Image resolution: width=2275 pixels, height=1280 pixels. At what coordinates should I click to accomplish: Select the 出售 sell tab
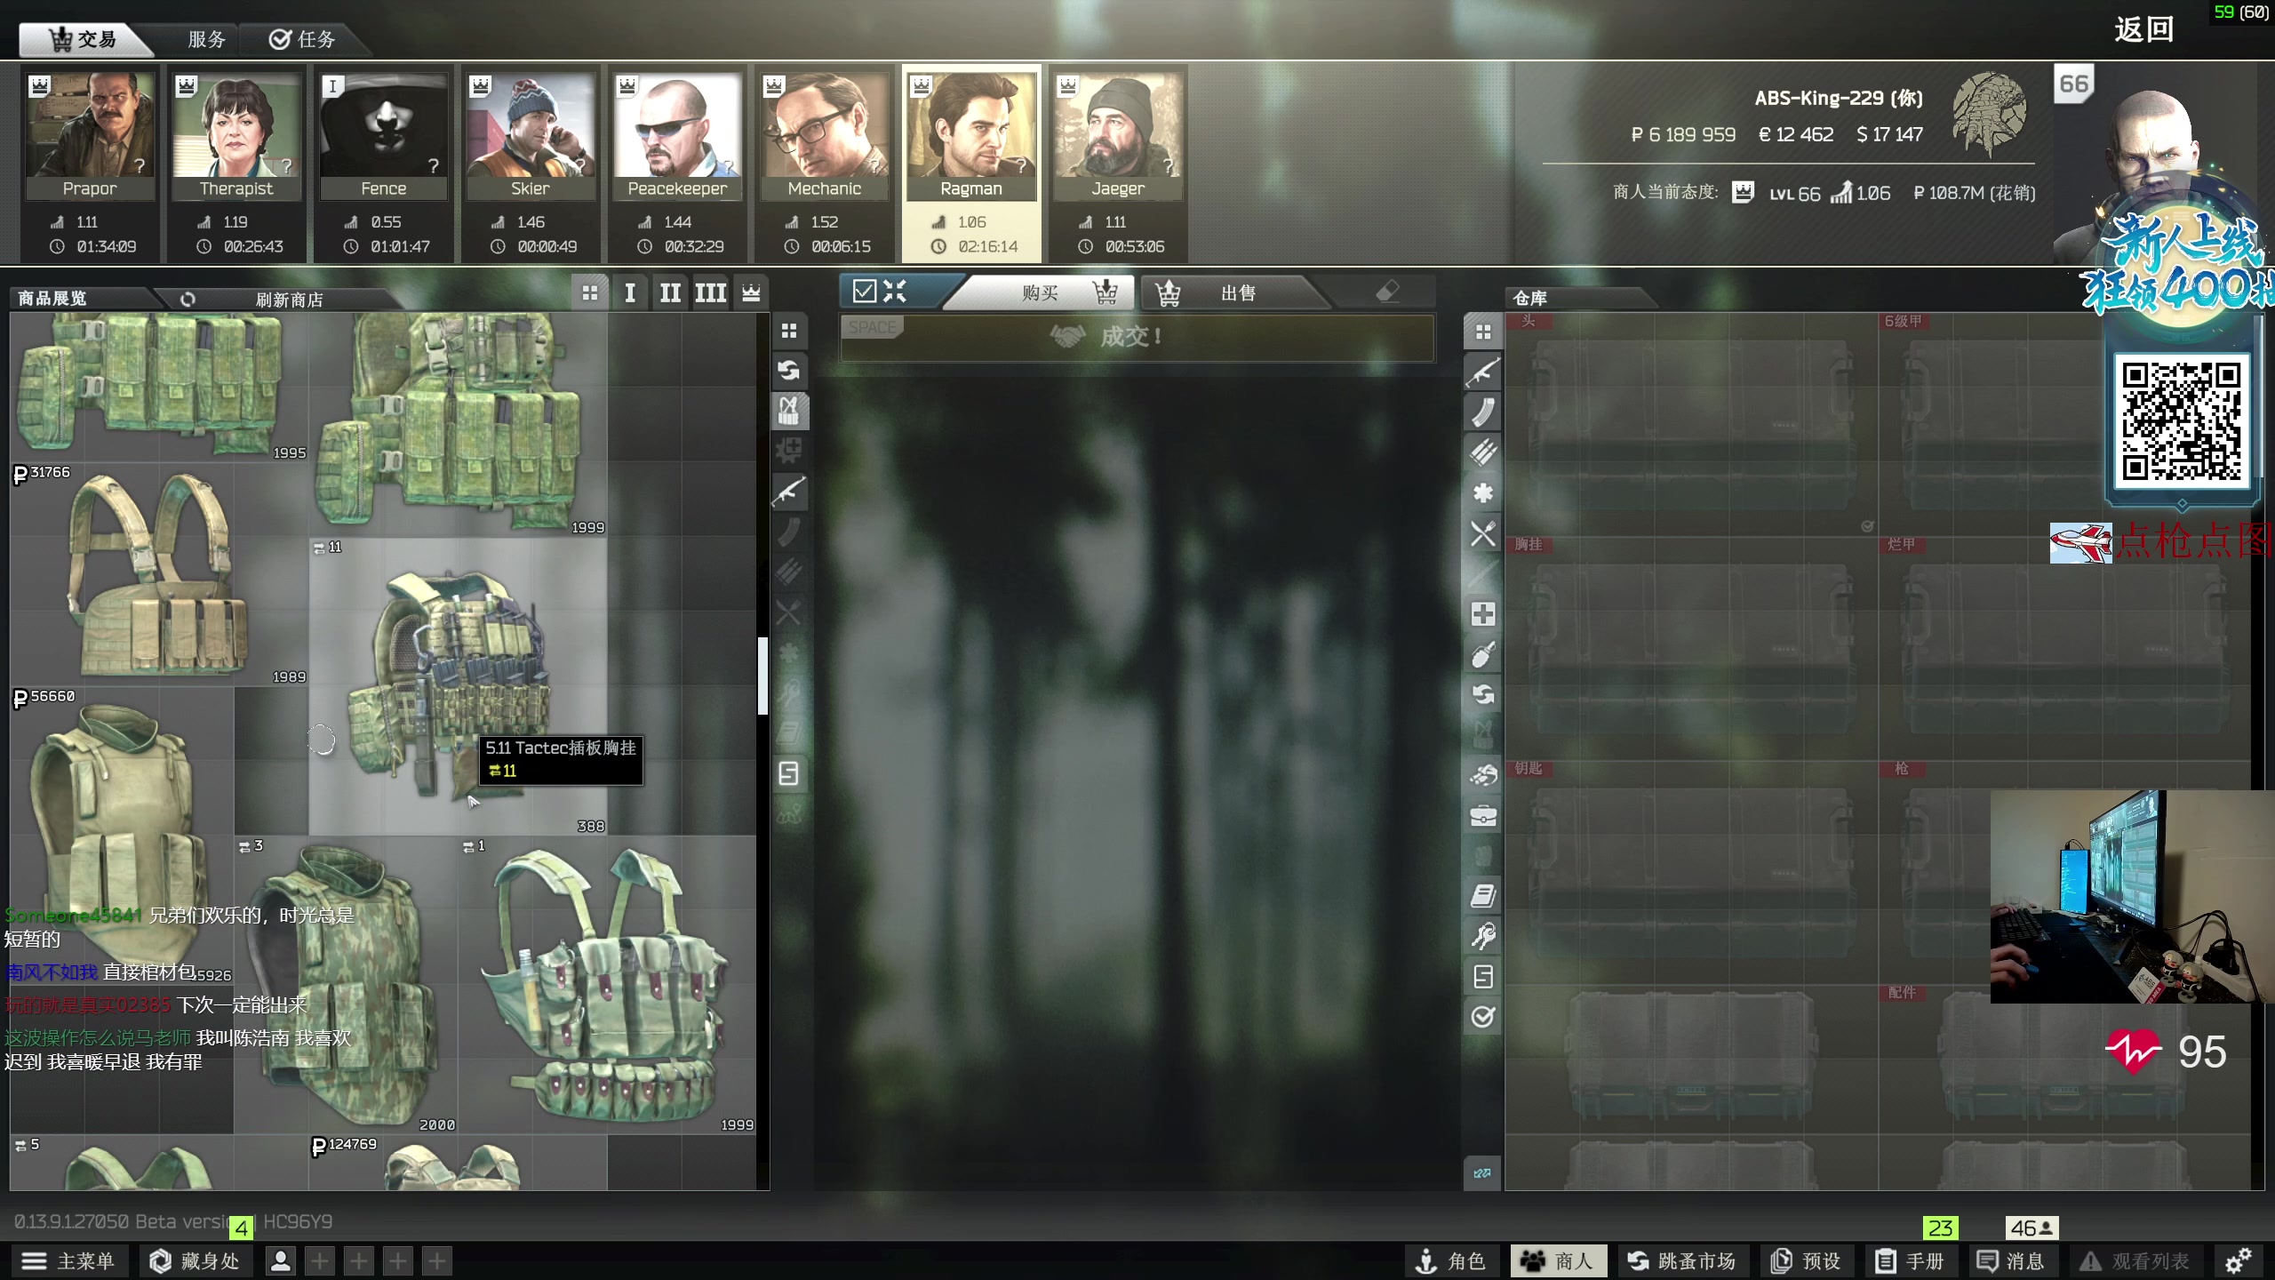[1235, 292]
